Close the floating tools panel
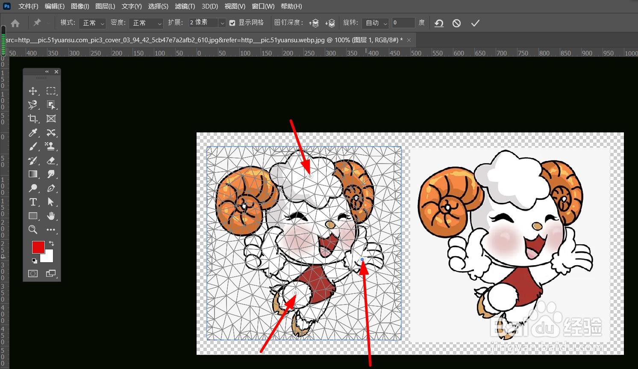 pos(56,72)
